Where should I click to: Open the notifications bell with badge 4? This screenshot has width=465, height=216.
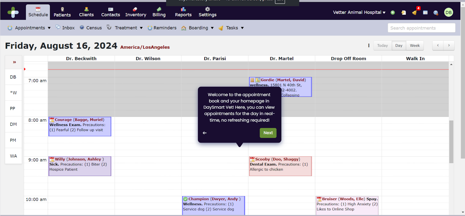pos(415,12)
